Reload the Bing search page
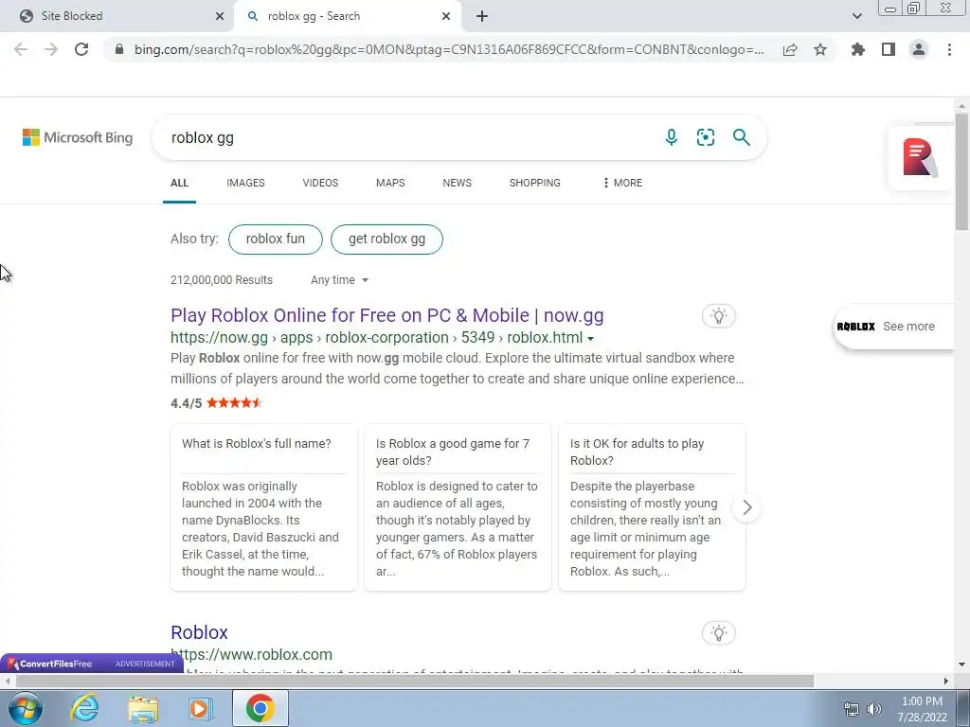Viewport: 970px width, 727px height. click(x=81, y=49)
